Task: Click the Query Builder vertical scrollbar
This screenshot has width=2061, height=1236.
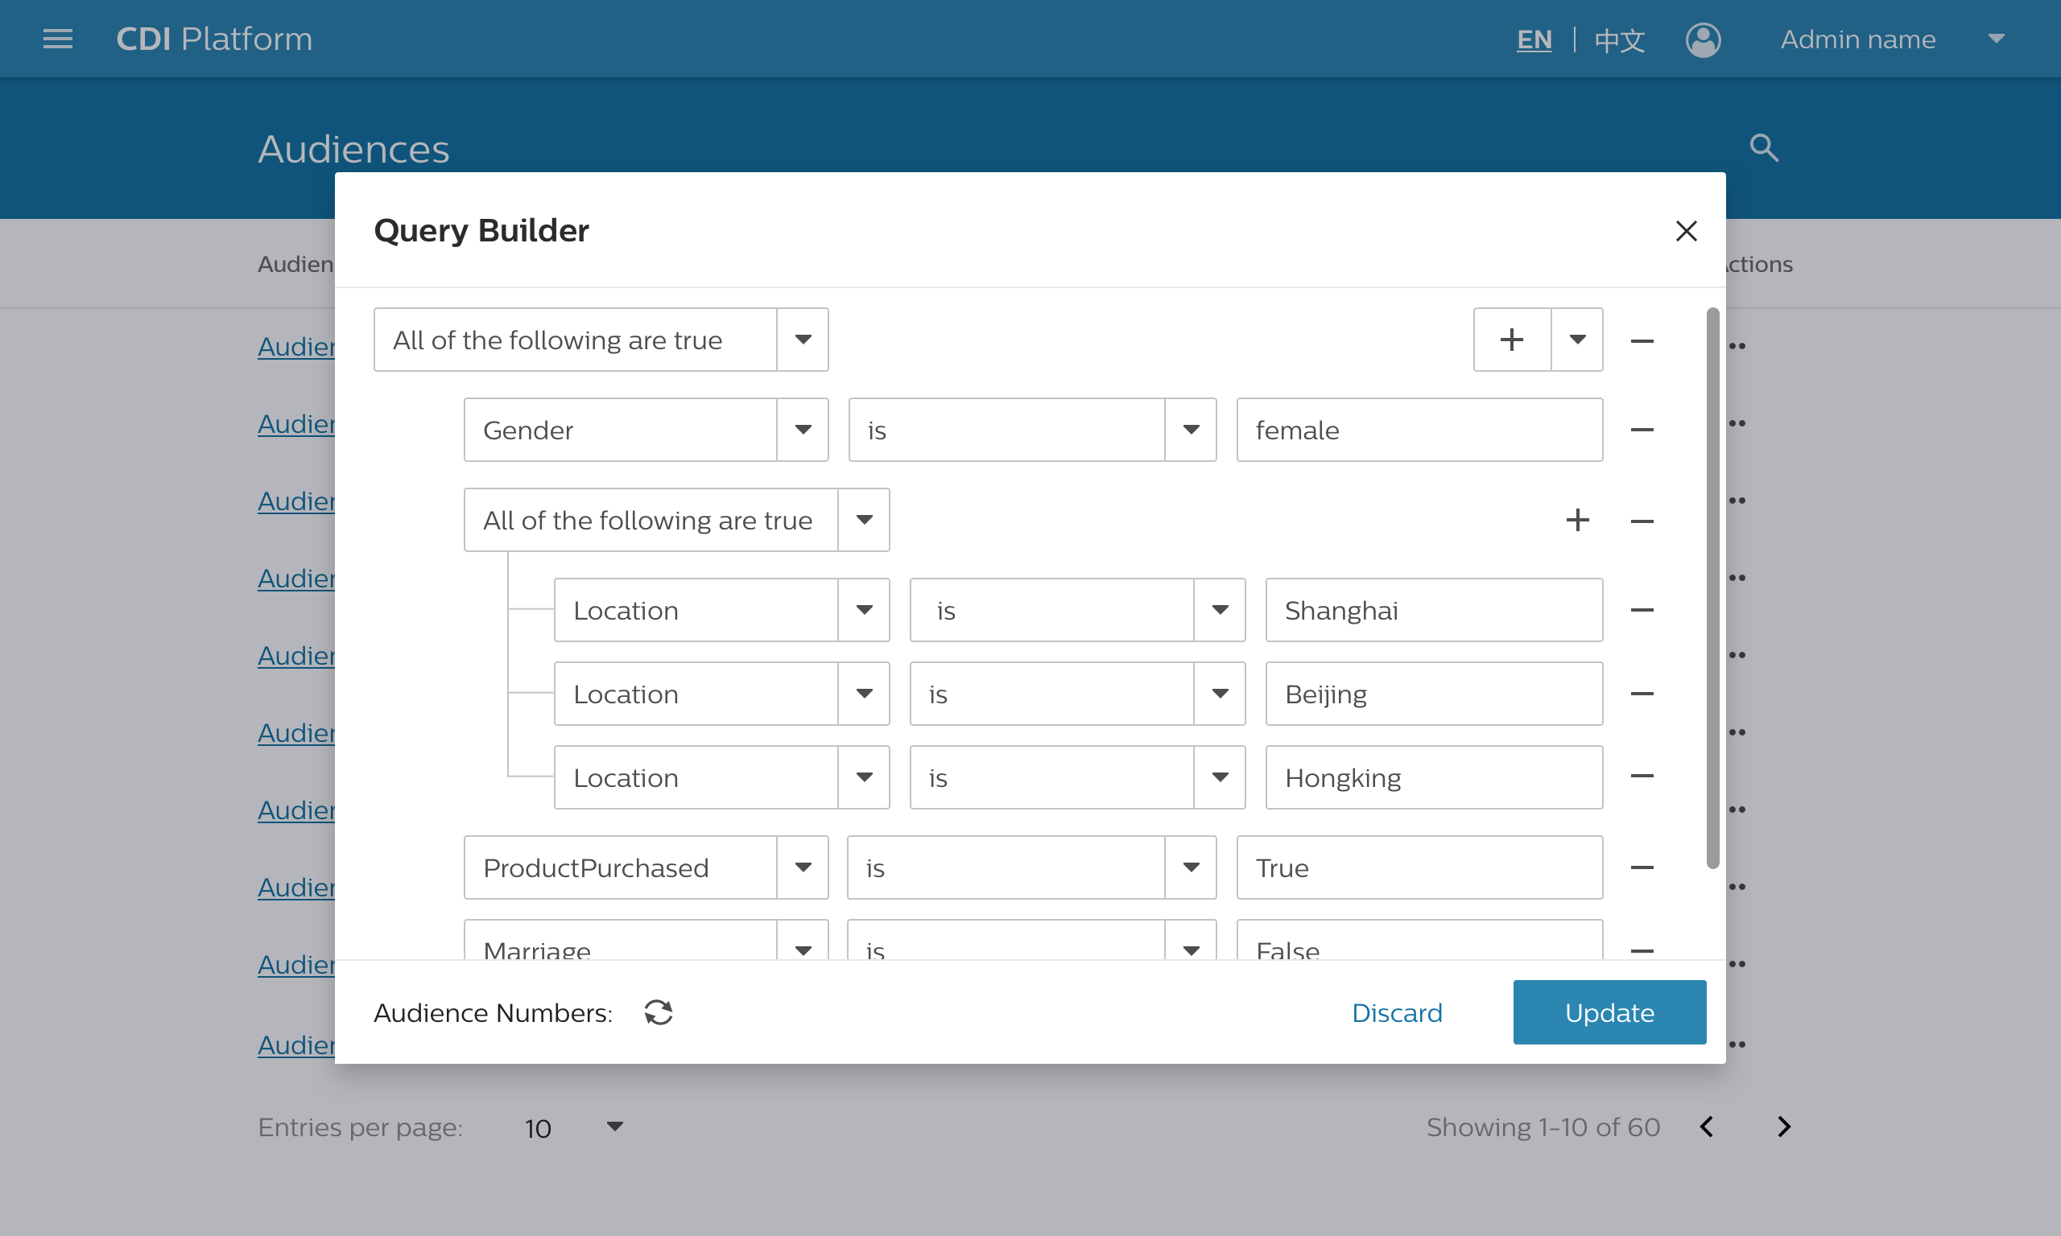Action: tap(1712, 588)
